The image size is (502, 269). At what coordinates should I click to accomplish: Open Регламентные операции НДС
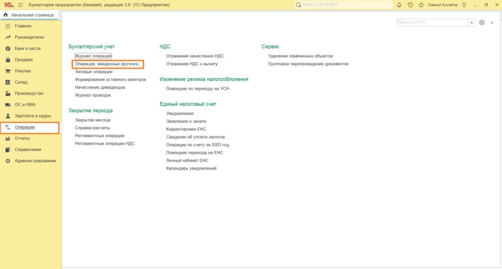[105, 143]
